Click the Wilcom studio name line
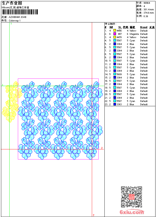Viewport: 156px width, 217px height. pyautogui.click(x=15, y=8)
